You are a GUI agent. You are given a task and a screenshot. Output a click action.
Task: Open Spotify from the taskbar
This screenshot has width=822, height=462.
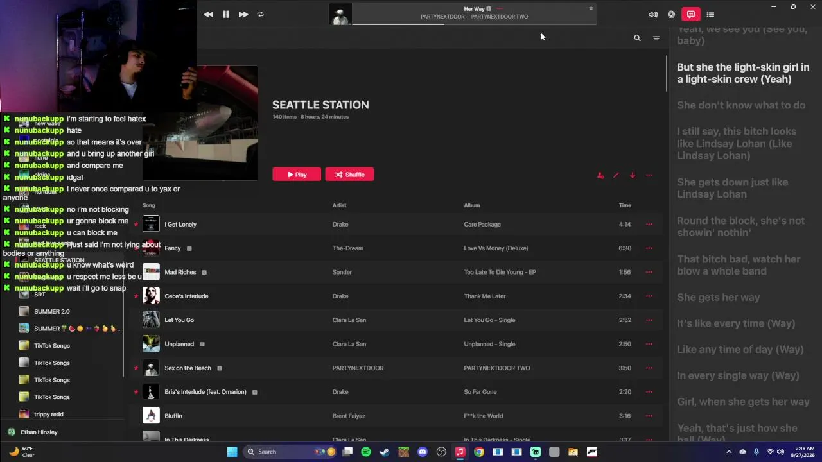[x=366, y=452]
